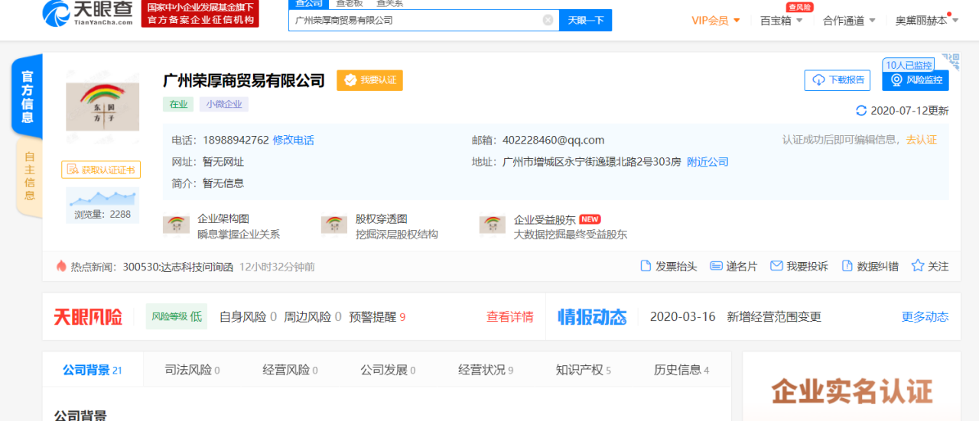
Task: Click the 浏览量 chart thumbnail
Action: click(102, 206)
